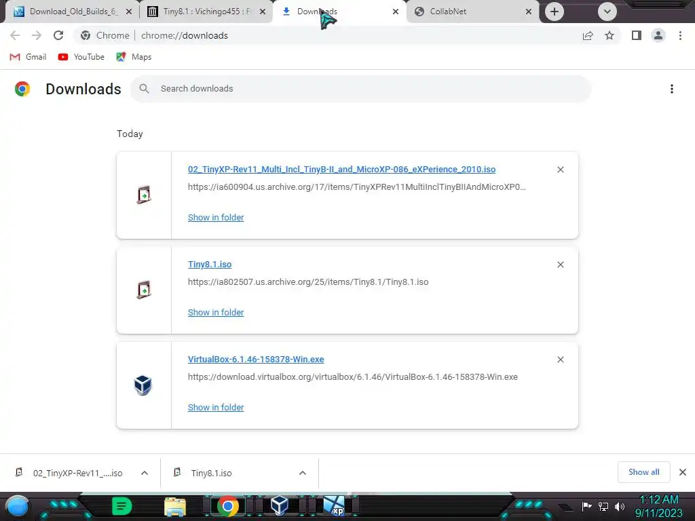Close the Tiny8.1 Vichingo455 tab
This screenshot has height=521, width=695.
point(263,12)
